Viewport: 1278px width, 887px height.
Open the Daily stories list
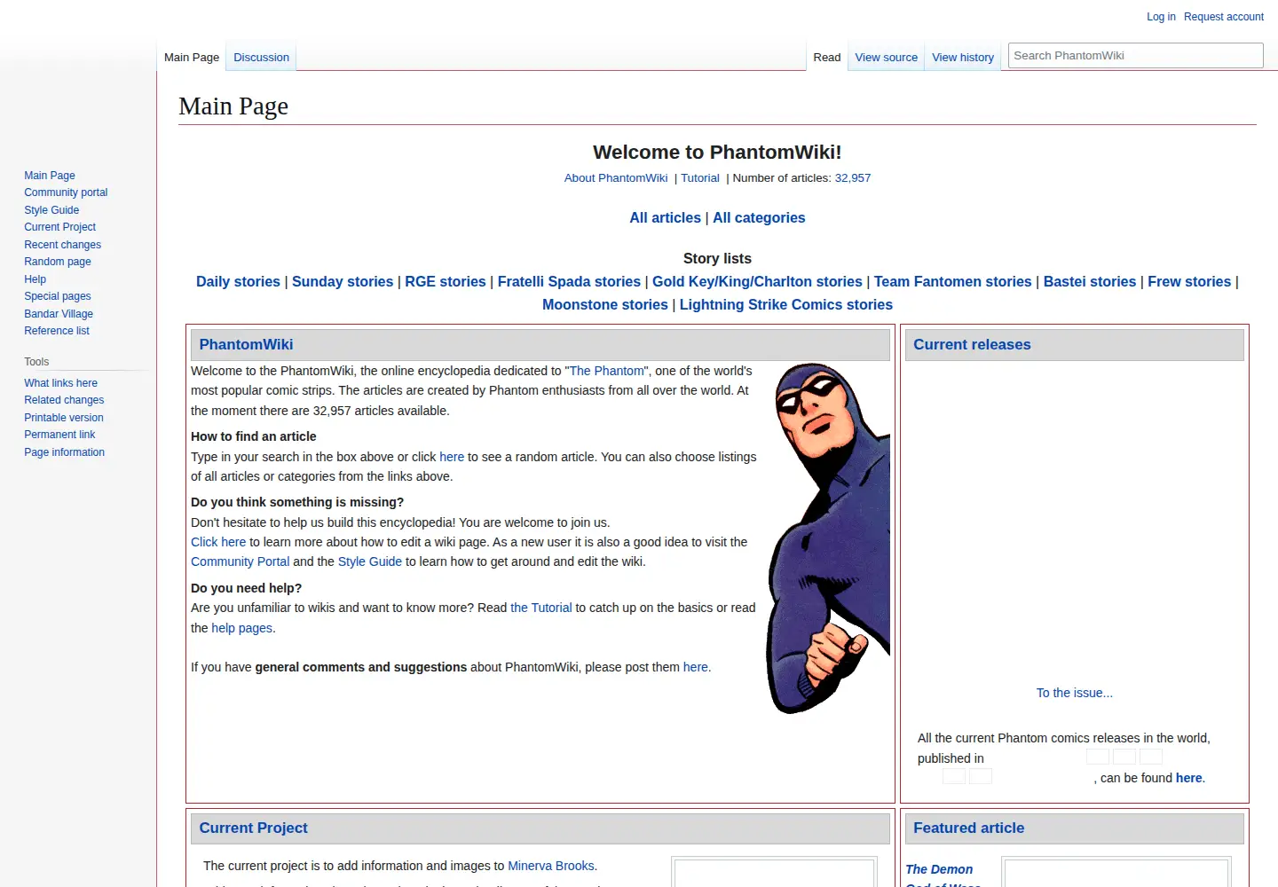click(x=238, y=281)
